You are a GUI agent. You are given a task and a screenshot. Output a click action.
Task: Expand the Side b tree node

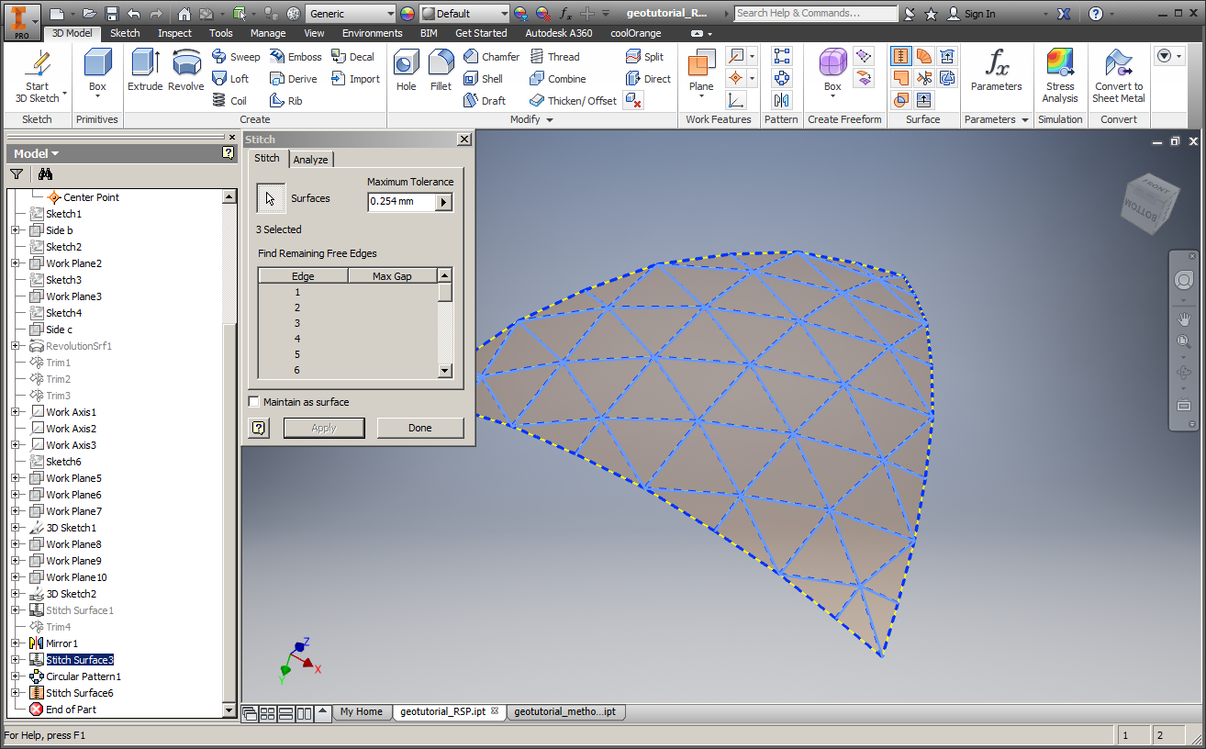(x=15, y=230)
